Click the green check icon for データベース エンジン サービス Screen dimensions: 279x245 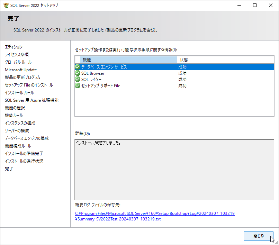click(78, 67)
